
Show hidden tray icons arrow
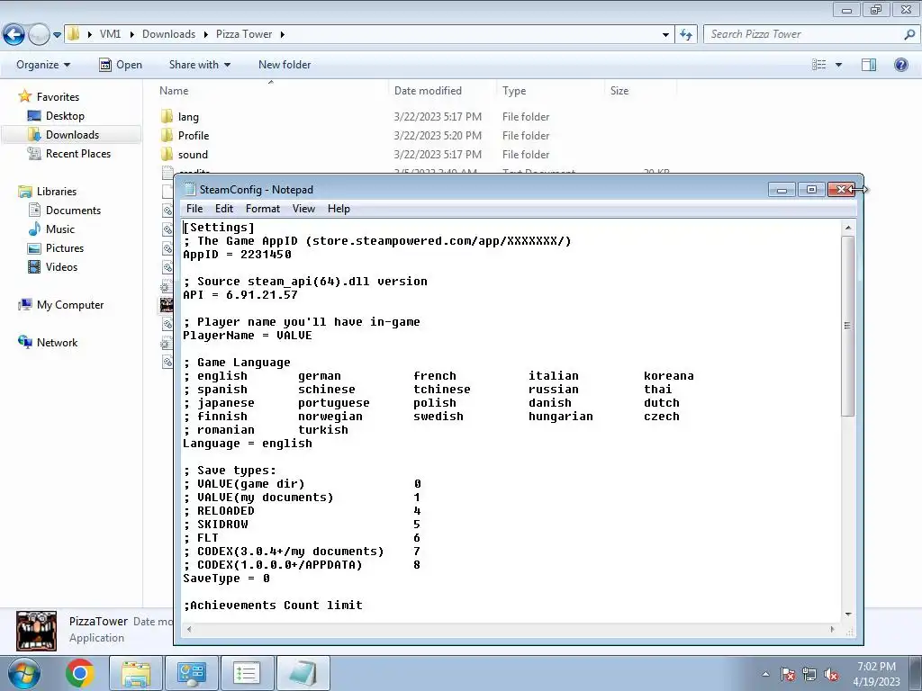pyautogui.click(x=766, y=674)
